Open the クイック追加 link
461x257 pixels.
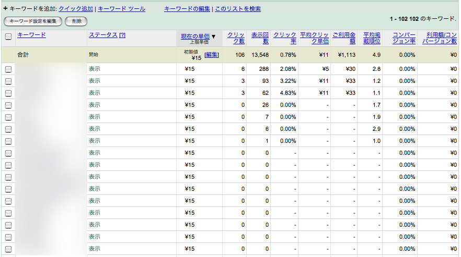(x=76, y=9)
